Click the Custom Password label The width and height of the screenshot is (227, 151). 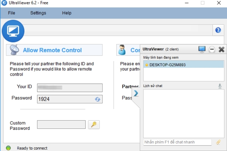(20, 125)
